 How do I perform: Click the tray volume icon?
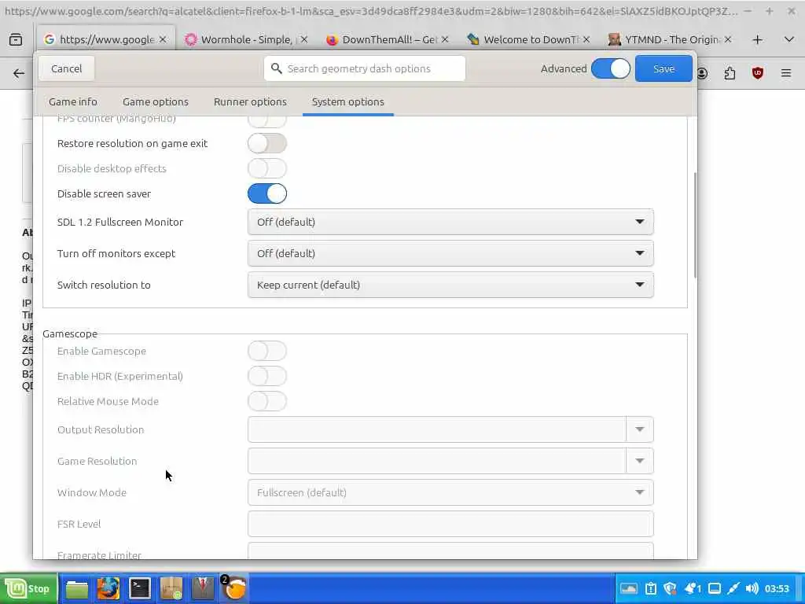[x=752, y=588]
